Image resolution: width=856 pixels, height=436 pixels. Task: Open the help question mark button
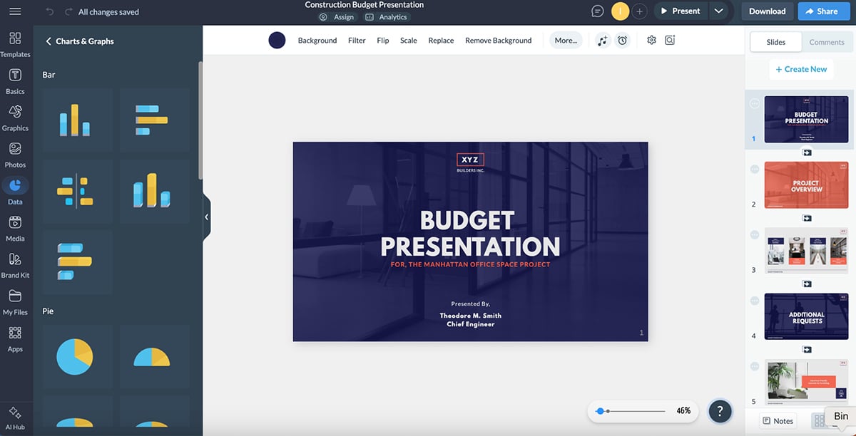pyautogui.click(x=720, y=411)
